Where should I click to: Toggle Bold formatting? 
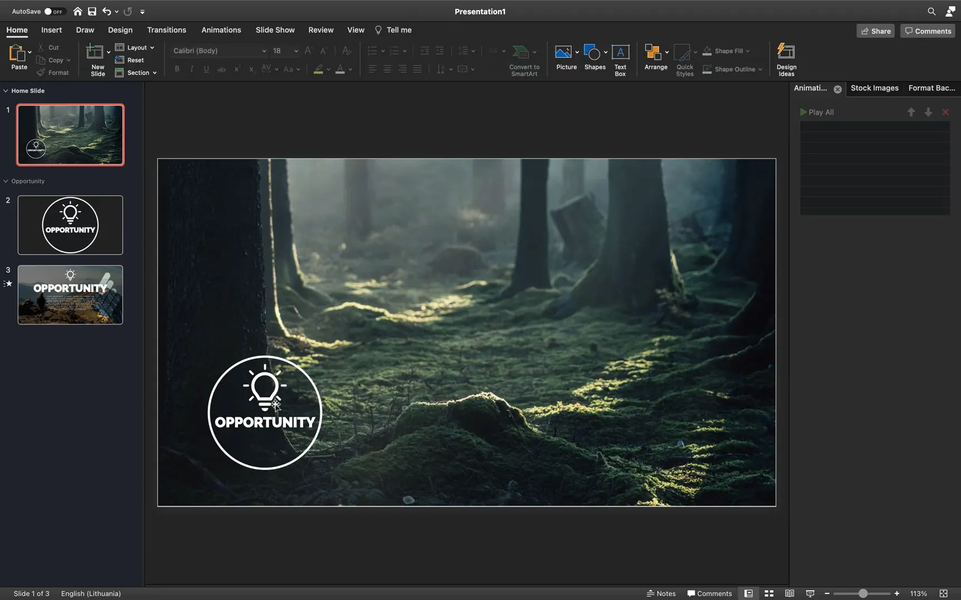(177, 69)
